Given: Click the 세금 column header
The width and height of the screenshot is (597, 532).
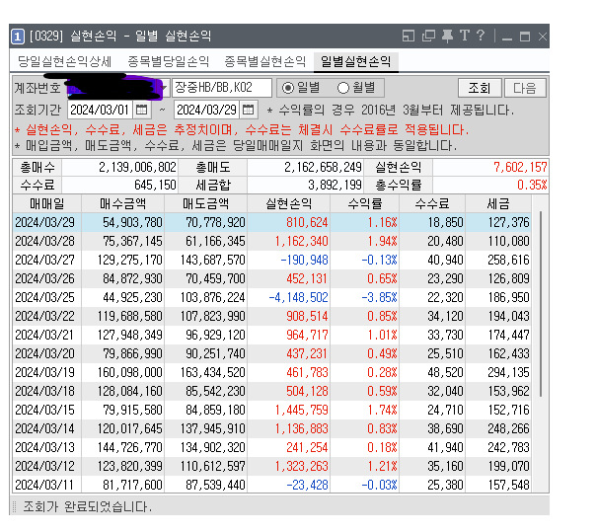Looking at the screenshot, I should 498,203.
